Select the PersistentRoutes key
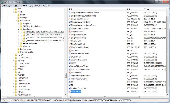This screenshot has width=170, height=103. coord(30,43)
